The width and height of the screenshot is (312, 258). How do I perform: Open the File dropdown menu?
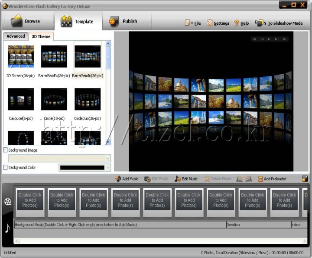(x=193, y=23)
